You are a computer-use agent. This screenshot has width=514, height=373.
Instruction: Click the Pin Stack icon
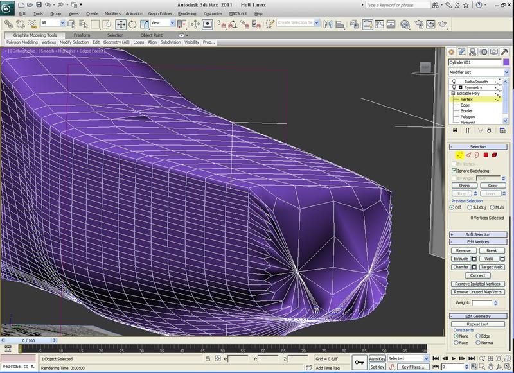[x=454, y=130]
